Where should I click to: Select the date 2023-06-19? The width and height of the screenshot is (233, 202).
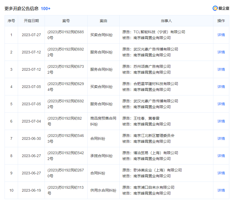coord(31,190)
